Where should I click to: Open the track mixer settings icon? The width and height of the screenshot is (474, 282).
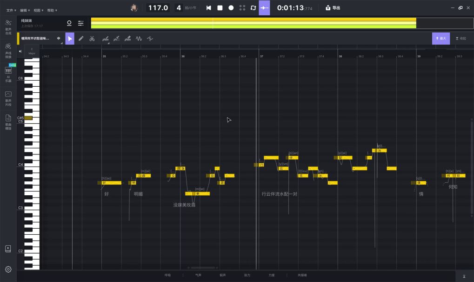tap(81, 23)
